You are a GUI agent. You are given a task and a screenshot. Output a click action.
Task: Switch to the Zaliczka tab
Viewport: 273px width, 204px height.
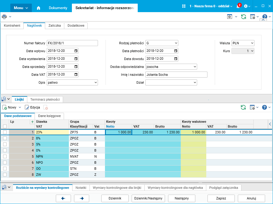coord(55,26)
